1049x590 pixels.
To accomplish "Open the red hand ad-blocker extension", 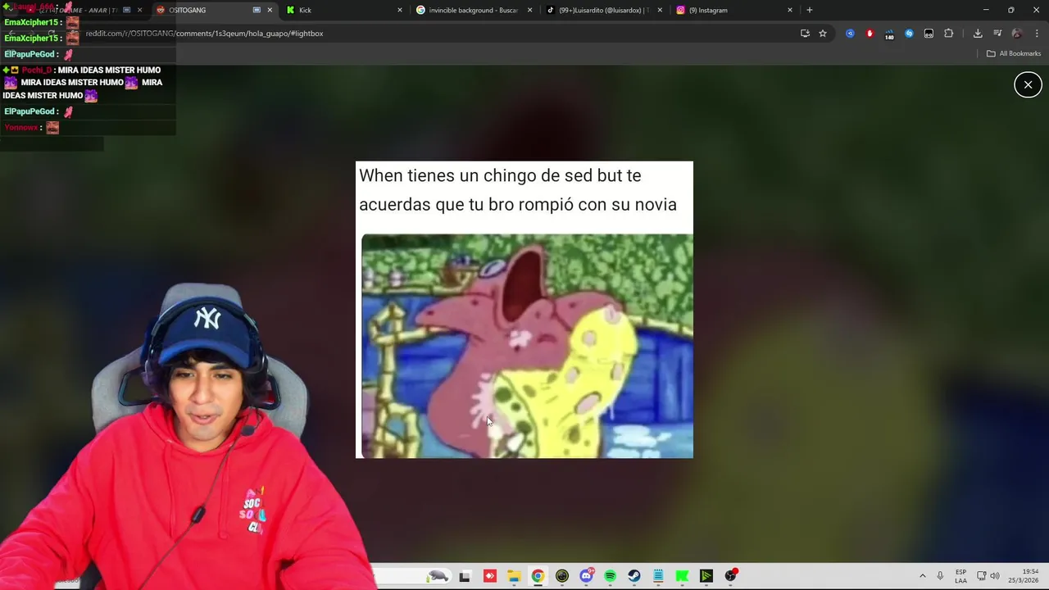I will pyautogui.click(x=870, y=34).
